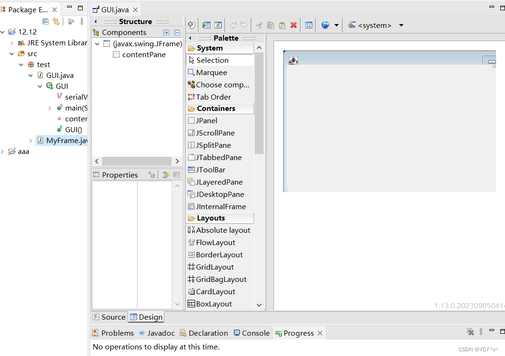The image size is (505, 356).
Task: Open the <system> look-and-feel dropdown
Action: [x=401, y=25]
